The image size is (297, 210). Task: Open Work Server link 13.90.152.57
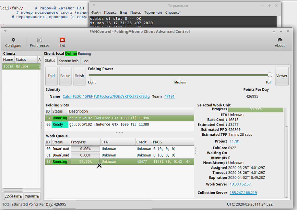click(240, 184)
